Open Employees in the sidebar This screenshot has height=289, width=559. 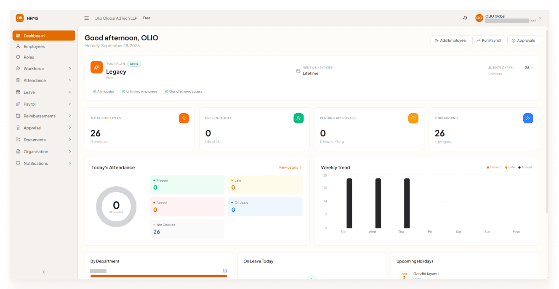coord(44,47)
